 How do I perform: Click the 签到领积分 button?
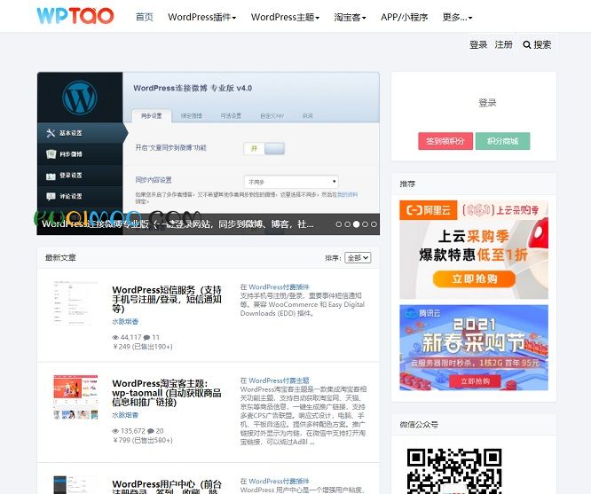445,141
